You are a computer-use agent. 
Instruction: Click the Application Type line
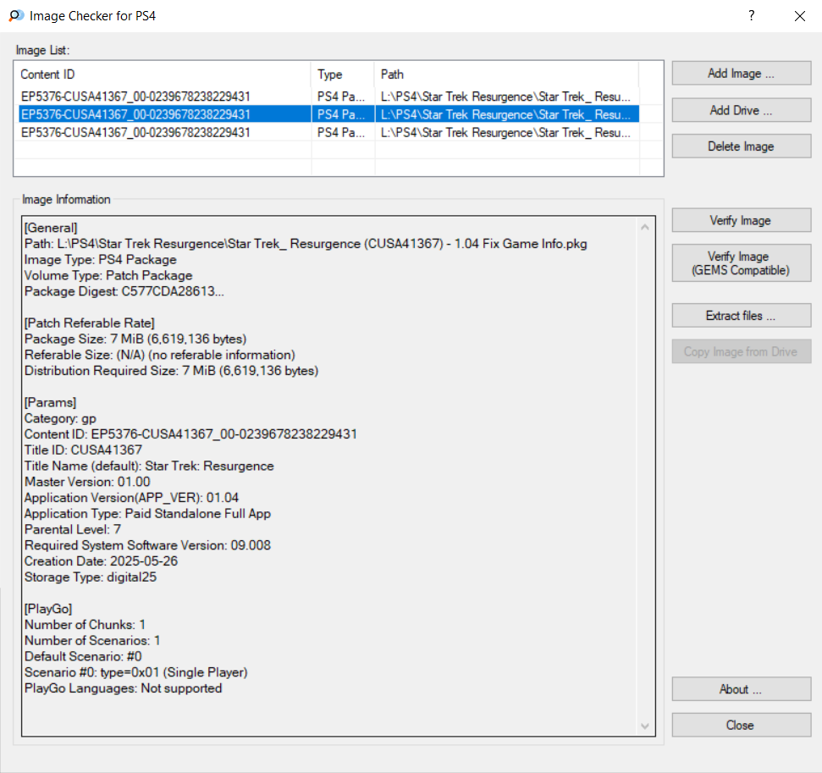(x=148, y=514)
